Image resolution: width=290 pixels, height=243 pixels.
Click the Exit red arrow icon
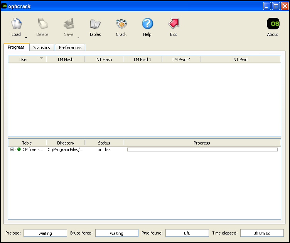[x=174, y=24]
